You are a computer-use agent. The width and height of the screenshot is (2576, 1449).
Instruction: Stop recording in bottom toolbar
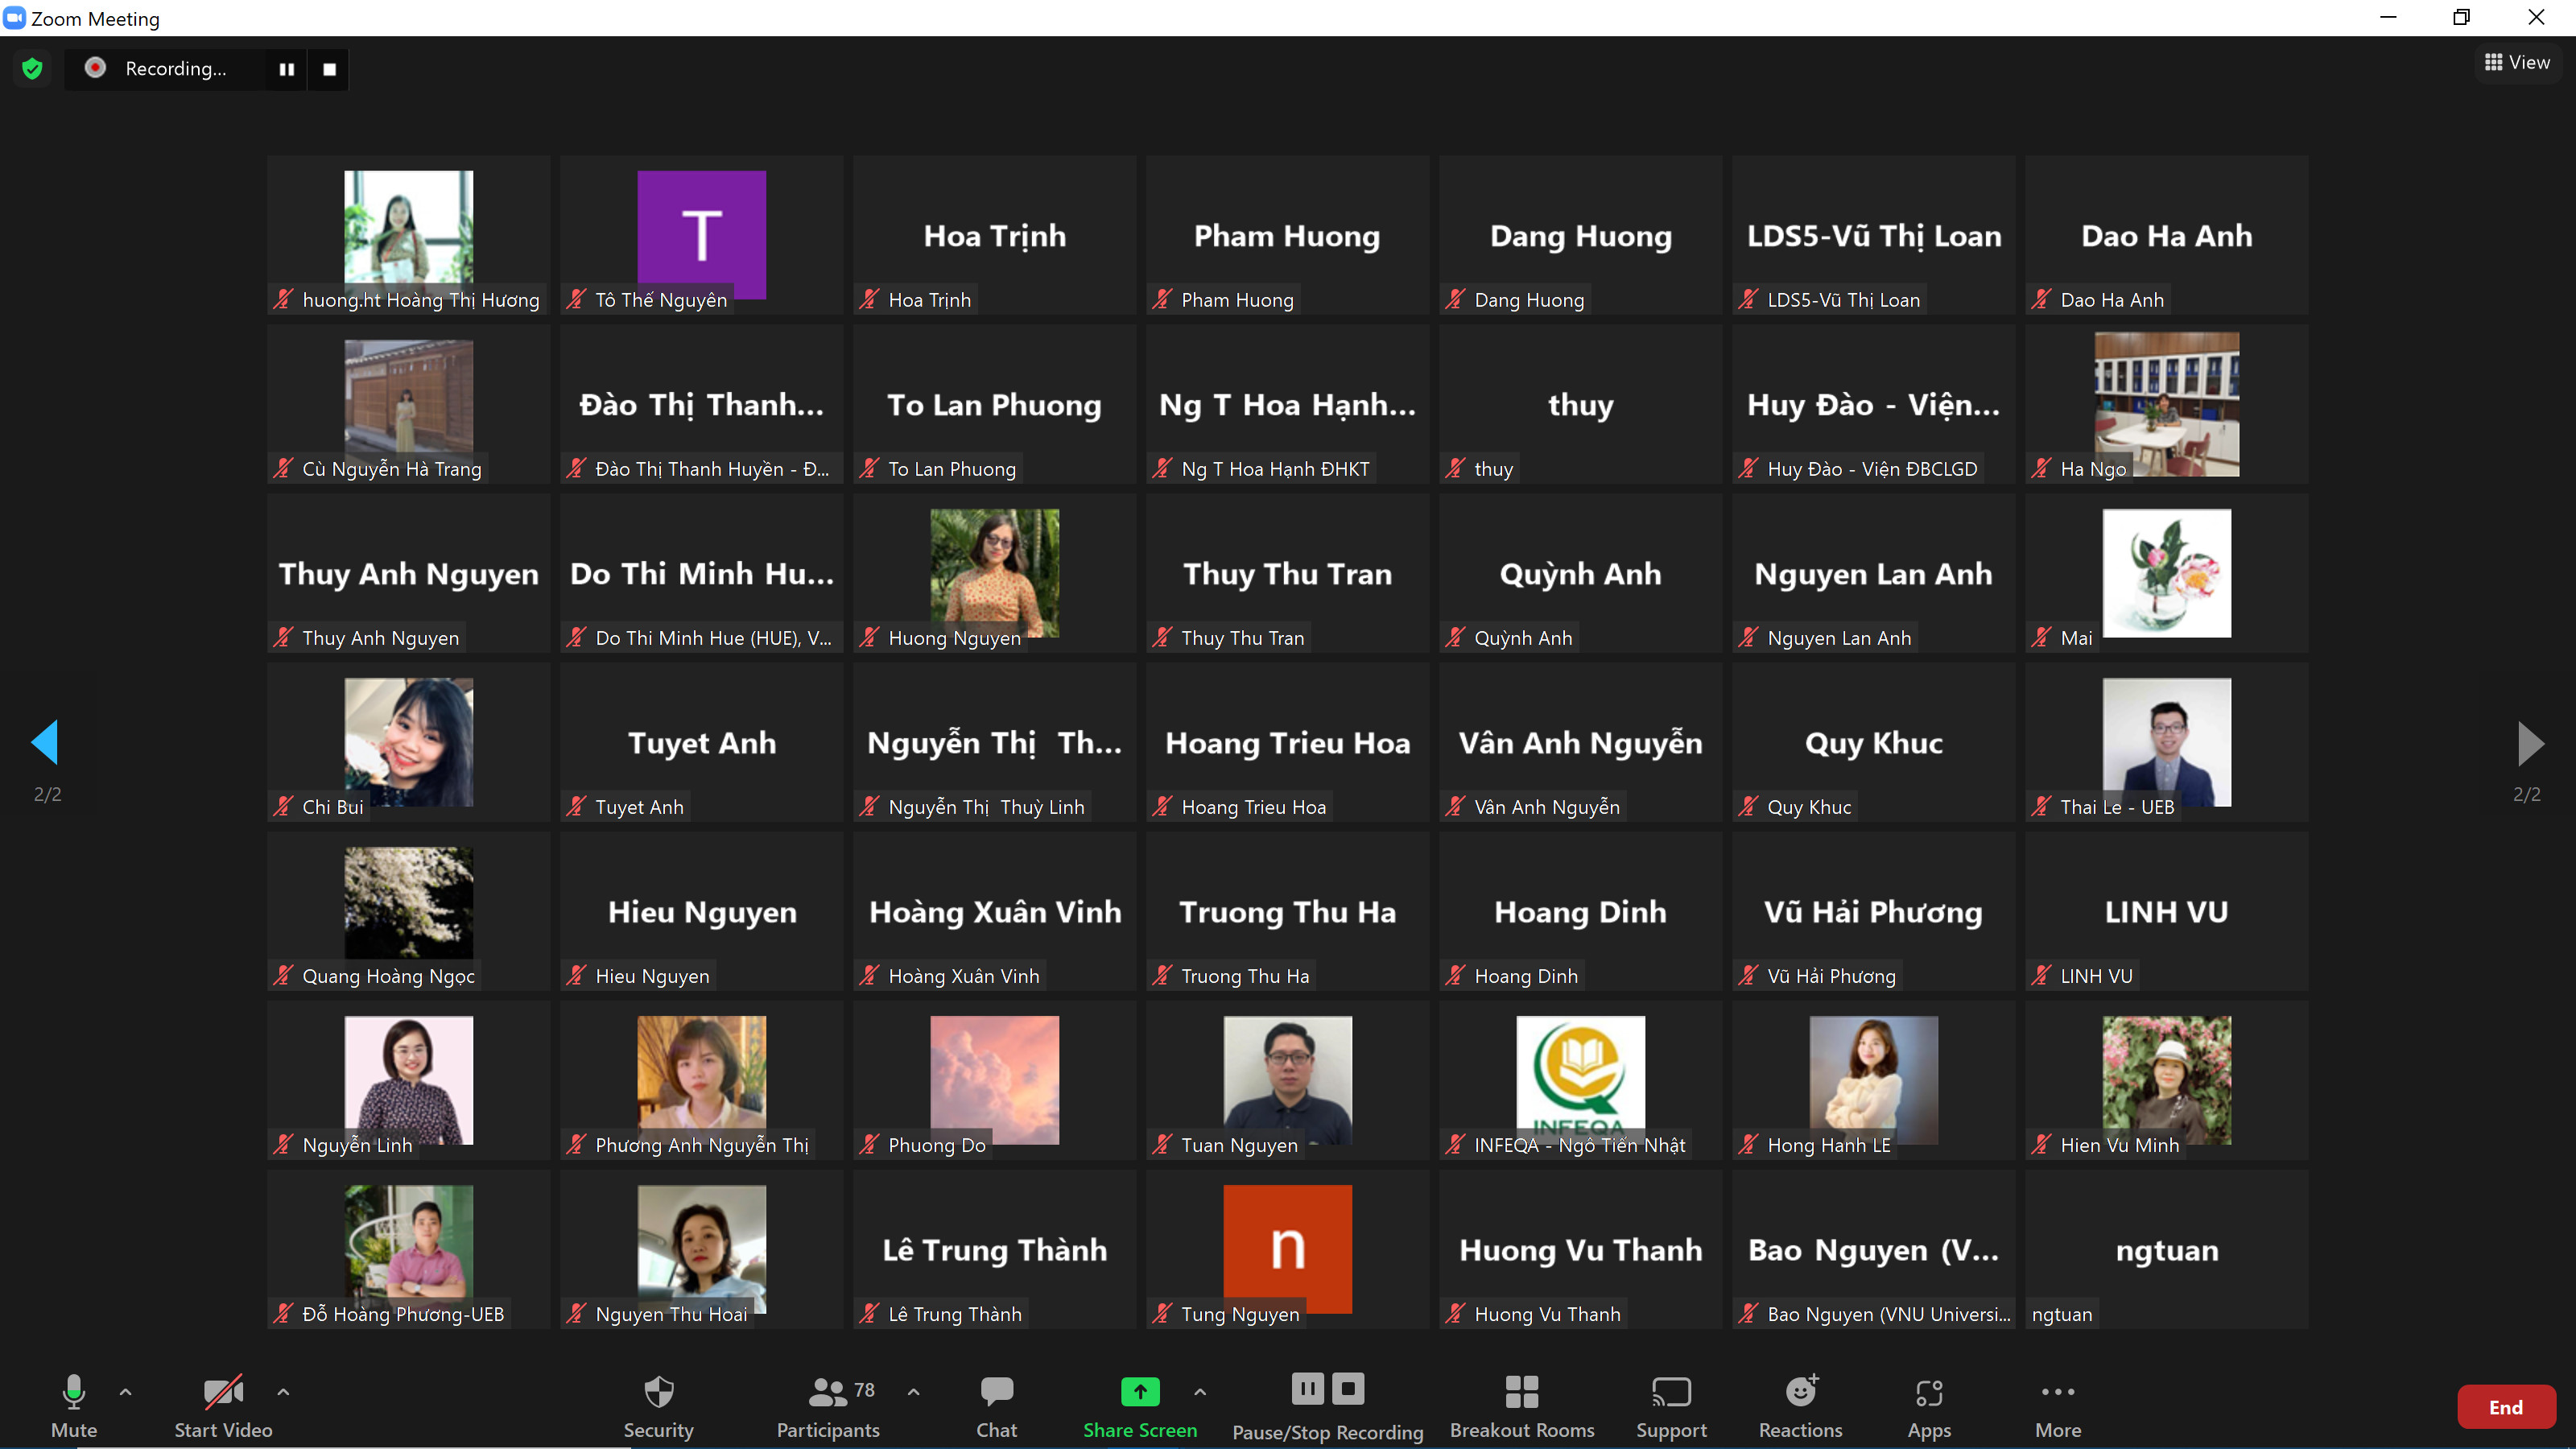[1348, 1389]
